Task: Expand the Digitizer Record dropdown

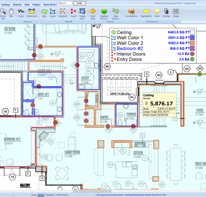Action: coord(108,18)
